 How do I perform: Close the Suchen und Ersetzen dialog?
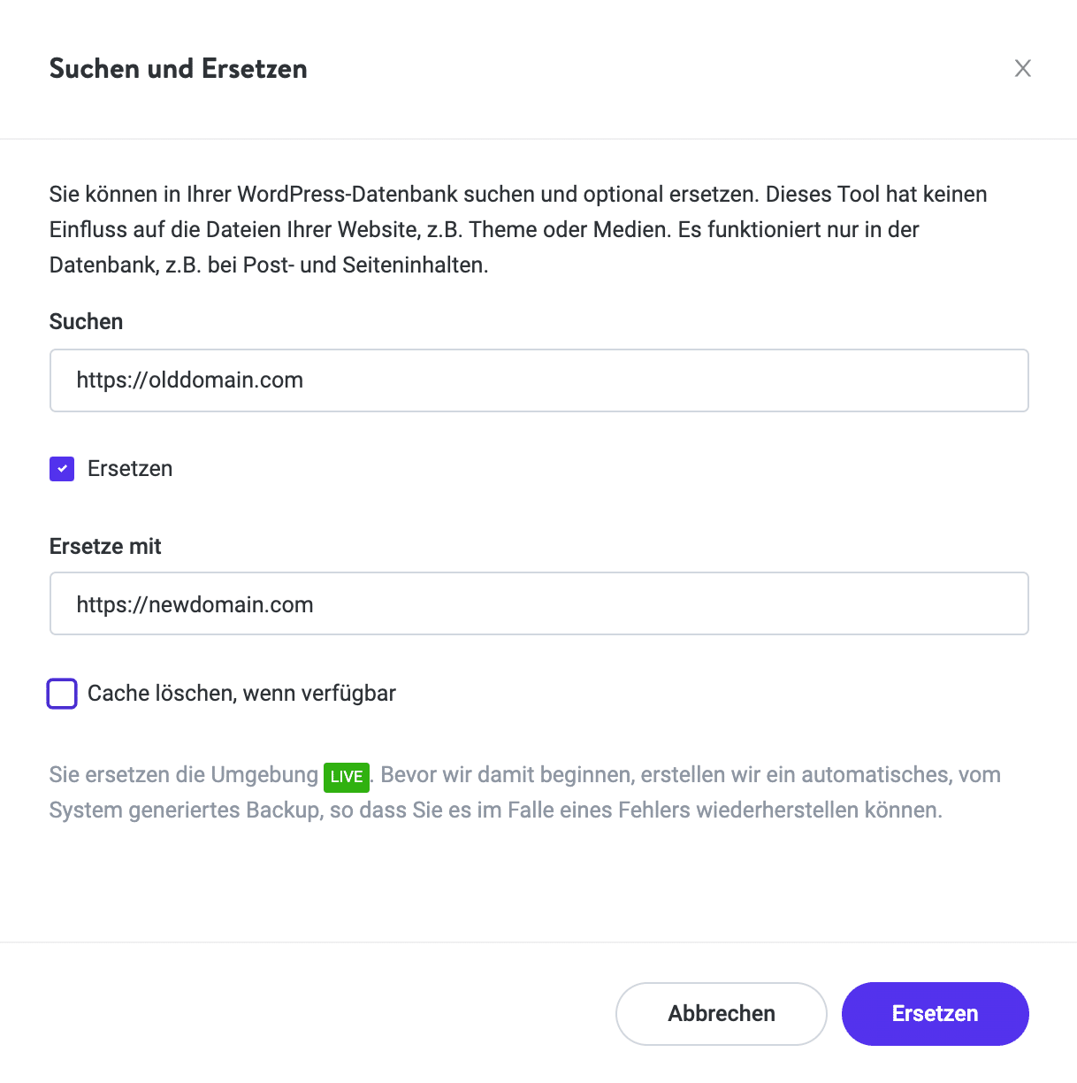tap(1022, 68)
